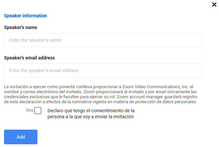
Task: Tick the consent declaration checkbox
Action: (38, 111)
